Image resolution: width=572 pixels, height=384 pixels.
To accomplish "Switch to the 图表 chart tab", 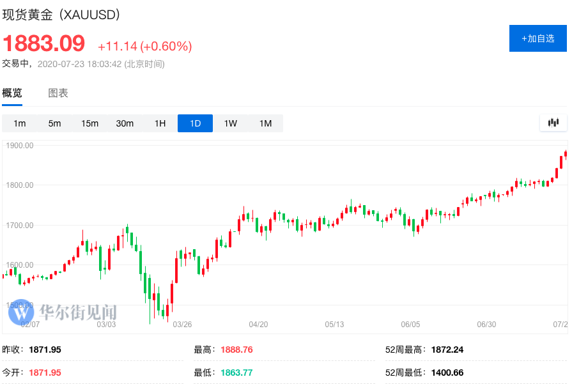I will click(x=58, y=93).
